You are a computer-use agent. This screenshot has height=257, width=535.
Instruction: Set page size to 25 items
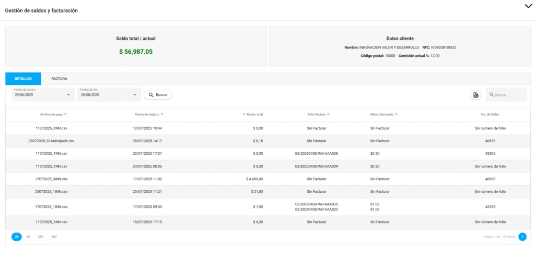pyautogui.click(x=17, y=237)
